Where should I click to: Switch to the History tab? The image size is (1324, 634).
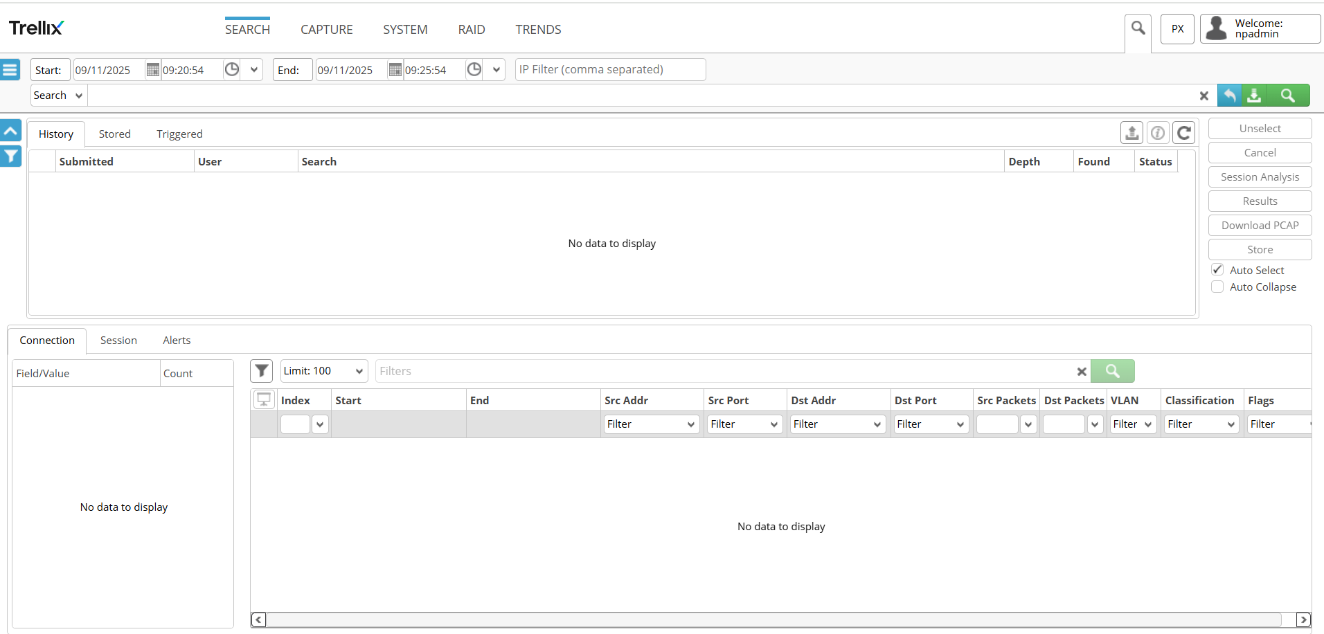[x=56, y=134]
